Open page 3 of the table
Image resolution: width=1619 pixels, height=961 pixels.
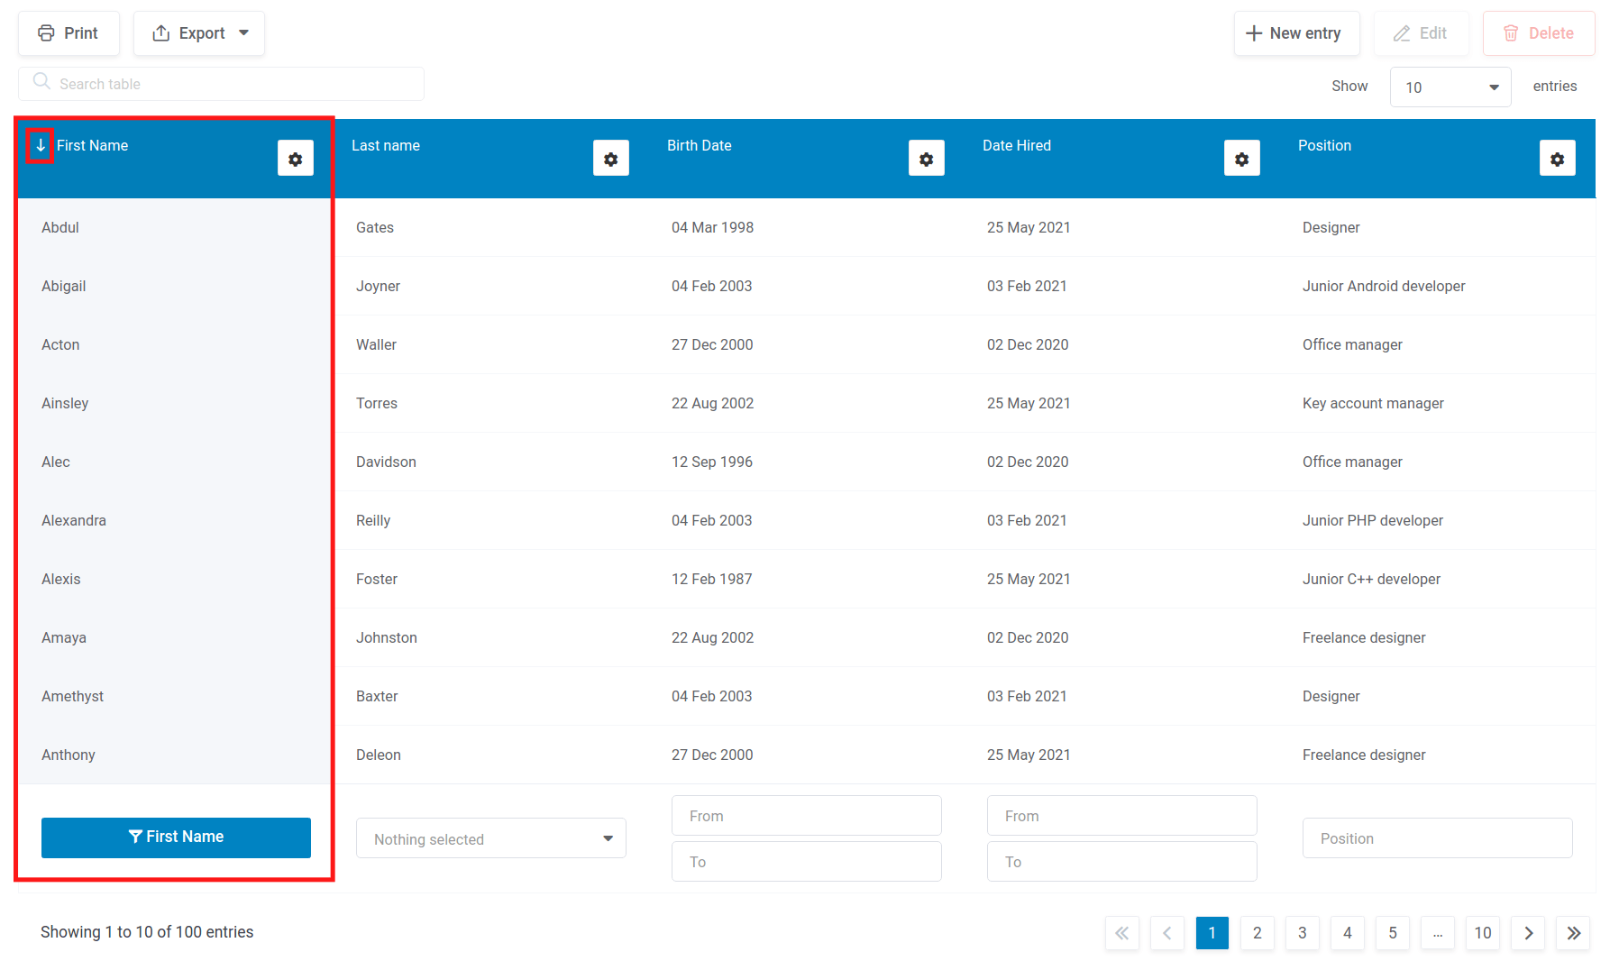coord(1302,933)
